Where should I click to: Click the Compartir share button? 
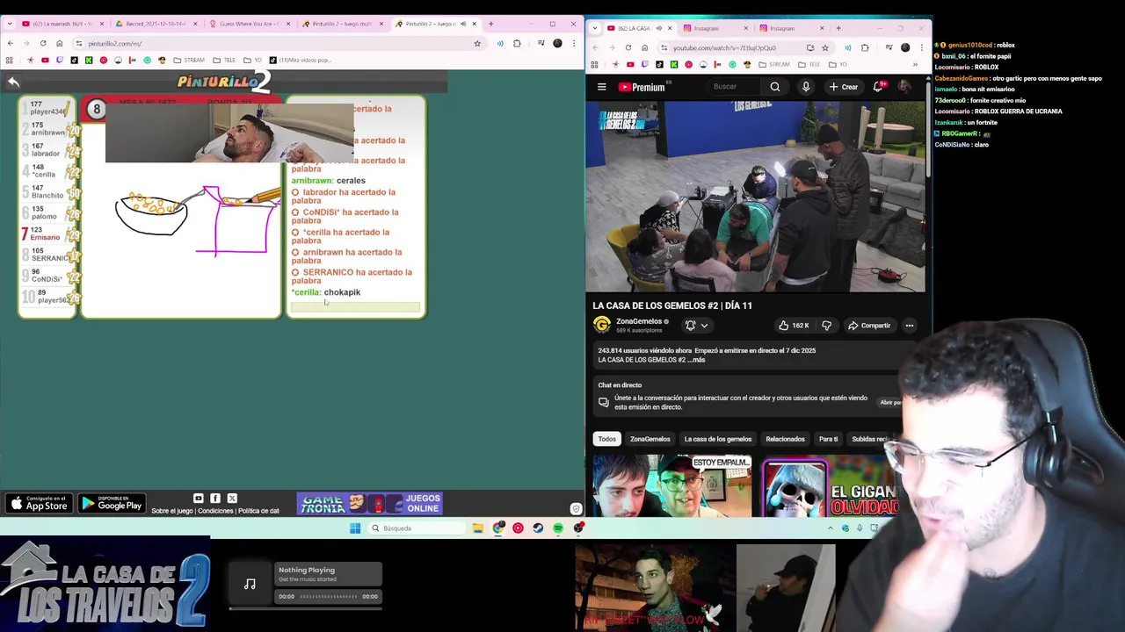(x=869, y=326)
